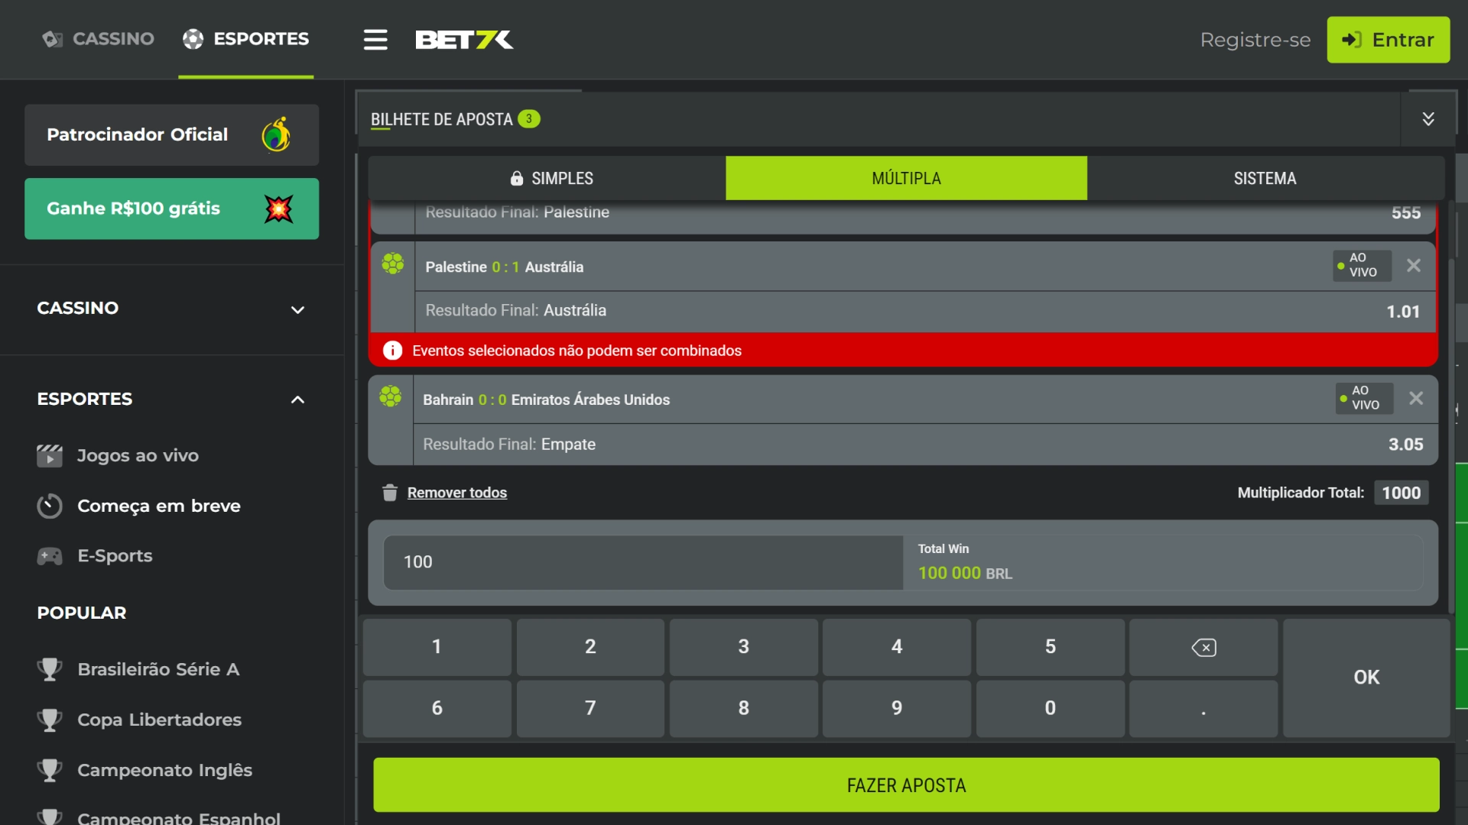Screen dimensions: 1468x825
Task: Click the keypad decimal point key
Action: pyautogui.click(x=1203, y=709)
